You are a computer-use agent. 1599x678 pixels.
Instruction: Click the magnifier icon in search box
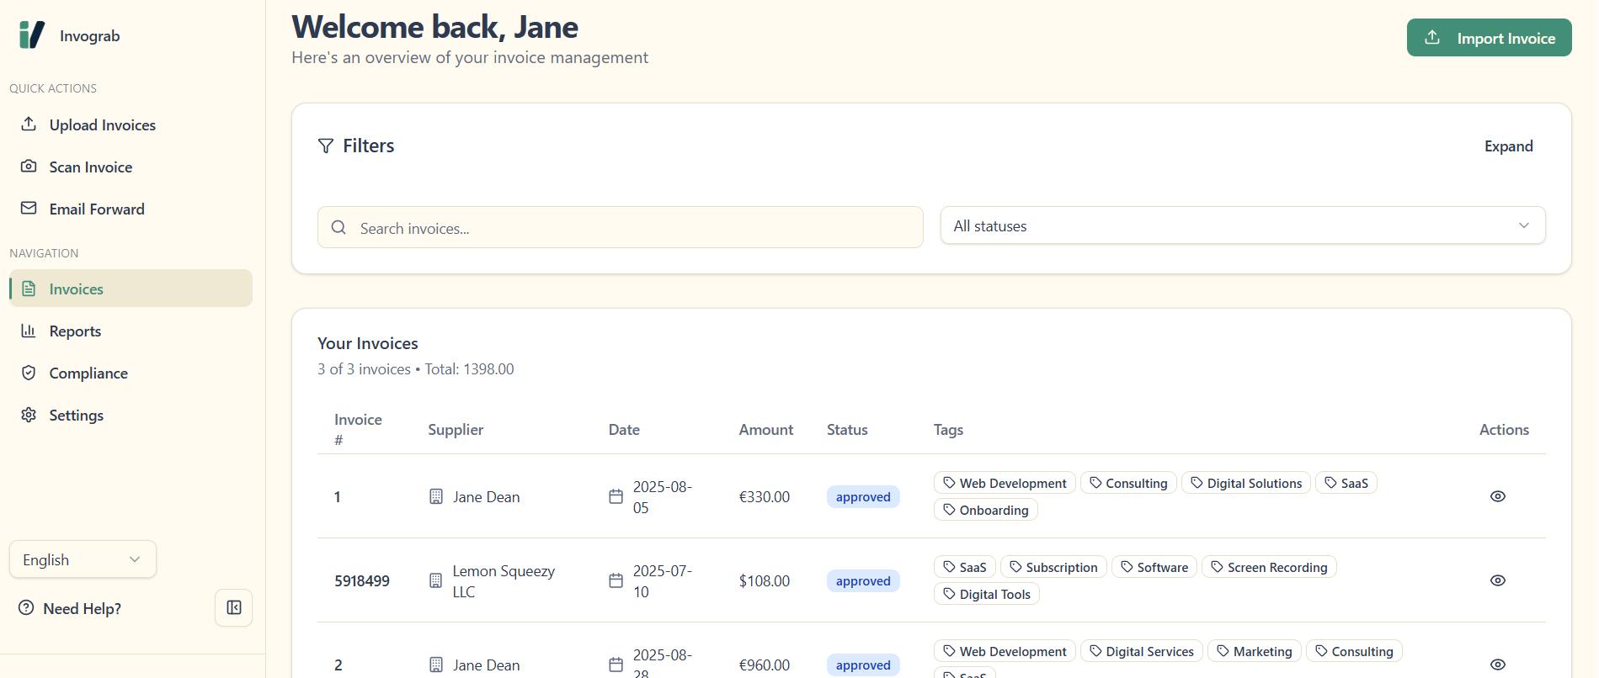click(x=338, y=227)
